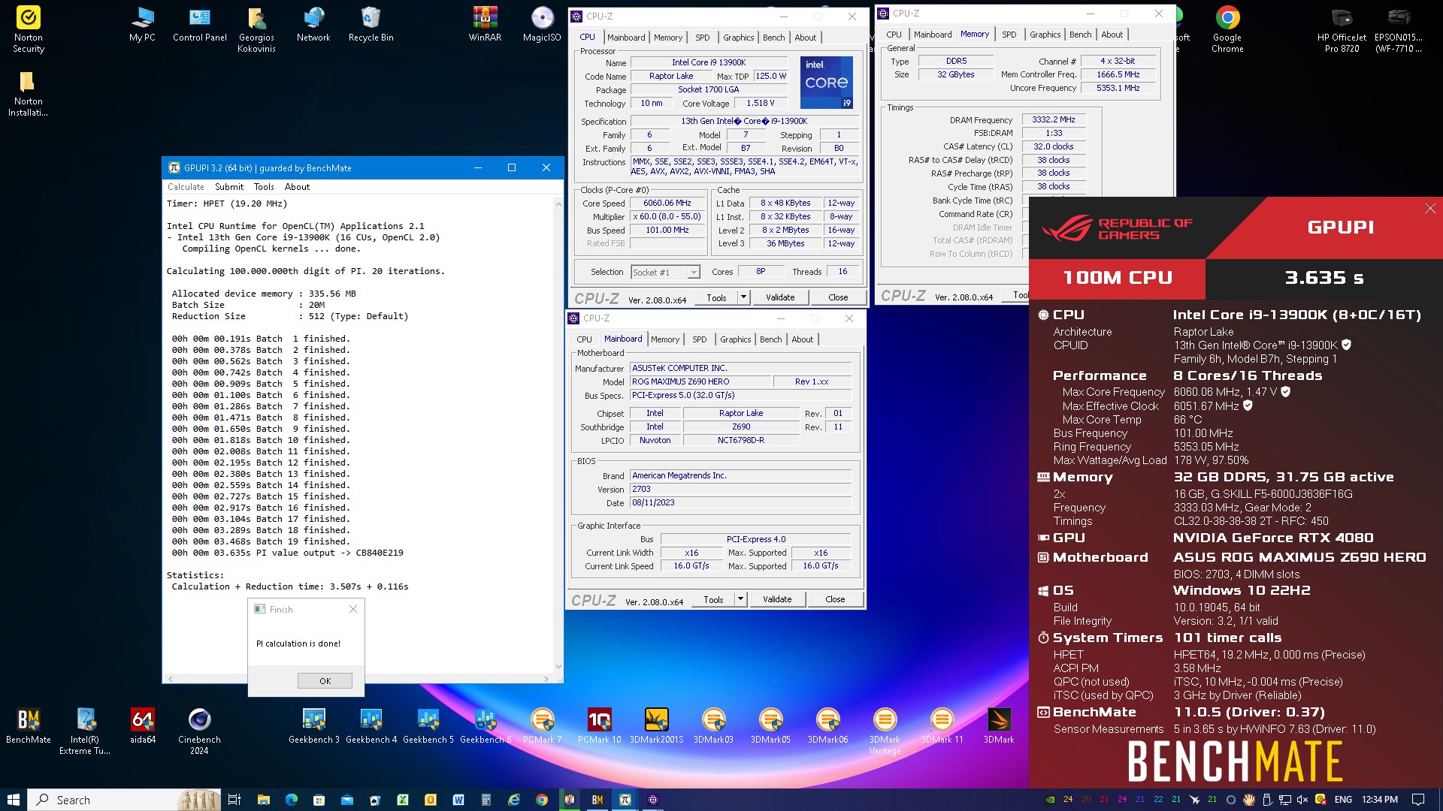Switch to the GPUPI taskbar button
This screenshot has width=1443, height=811.
tap(625, 800)
